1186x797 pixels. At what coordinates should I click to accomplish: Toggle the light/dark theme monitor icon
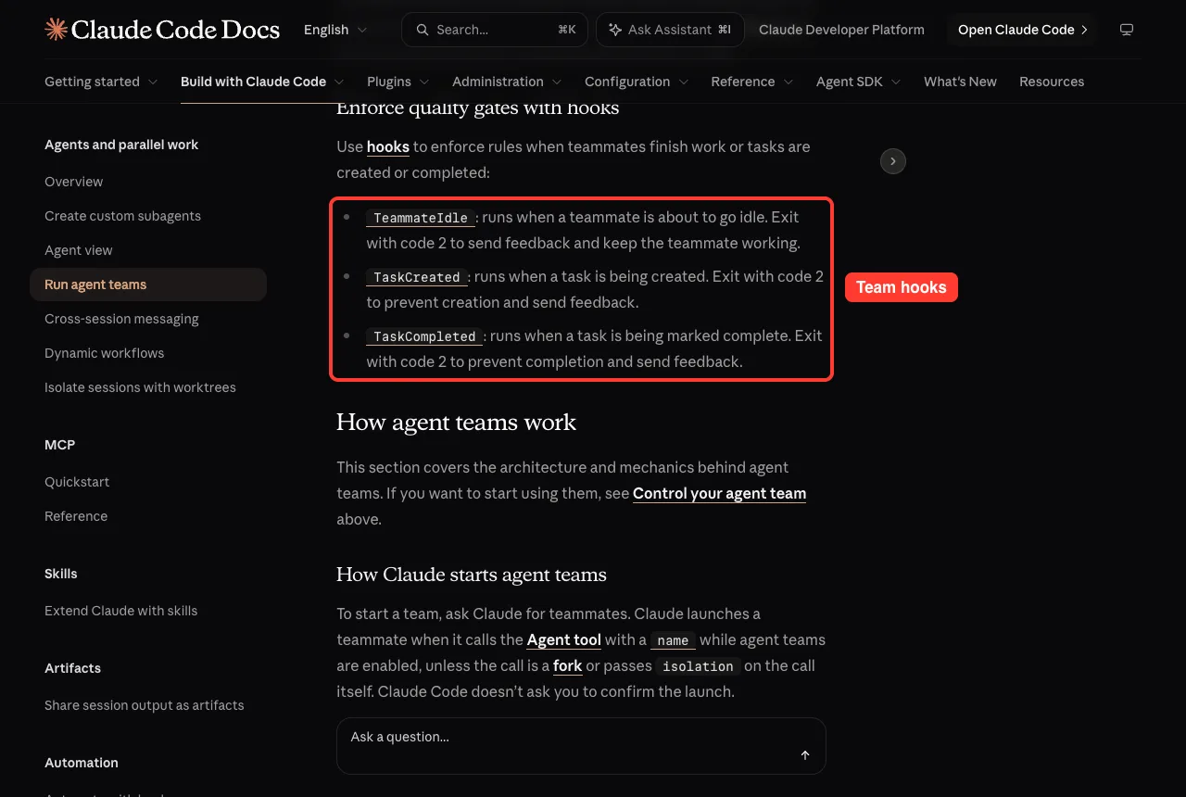click(1127, 30)
